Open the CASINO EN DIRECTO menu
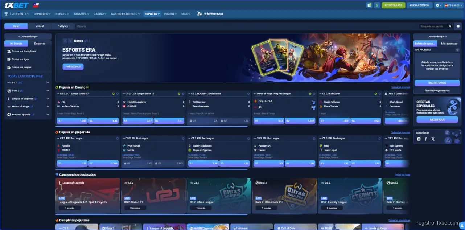This screenshot has width=465, height=230. 126,14
